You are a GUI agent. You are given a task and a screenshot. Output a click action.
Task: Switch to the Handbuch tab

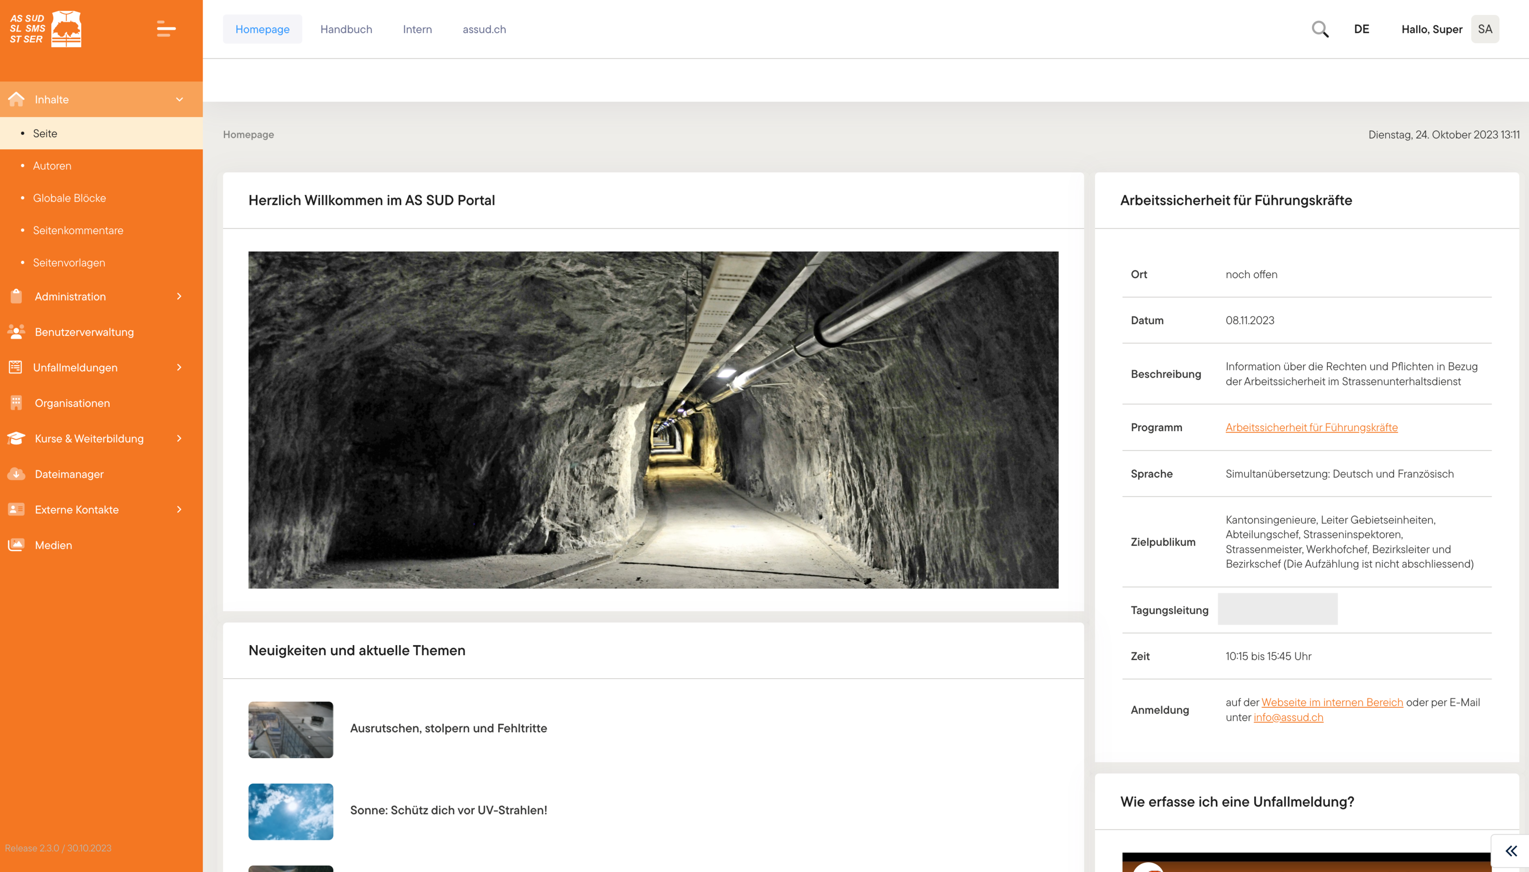click(x=346, y=29)
